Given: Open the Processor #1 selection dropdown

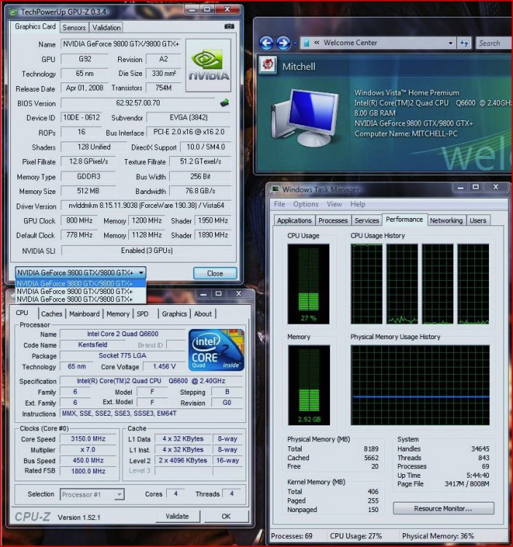Looking at the screenshot, I should [120, 494].
